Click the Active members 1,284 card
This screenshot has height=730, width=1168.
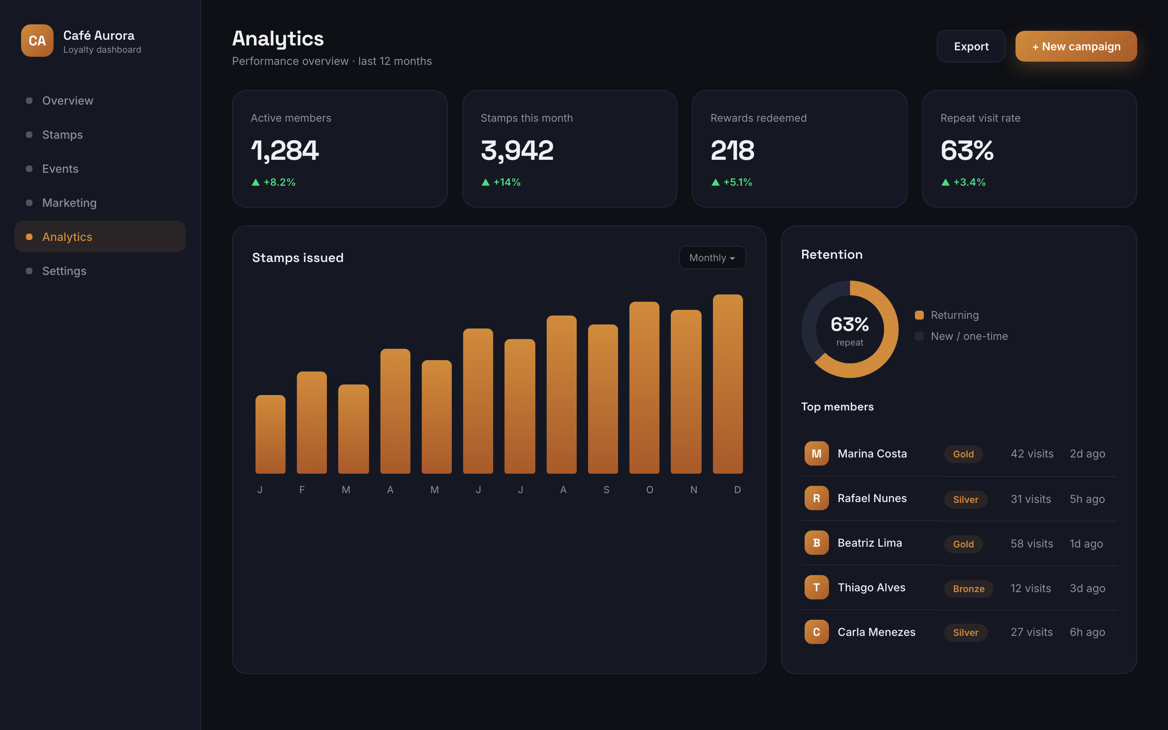340,149
